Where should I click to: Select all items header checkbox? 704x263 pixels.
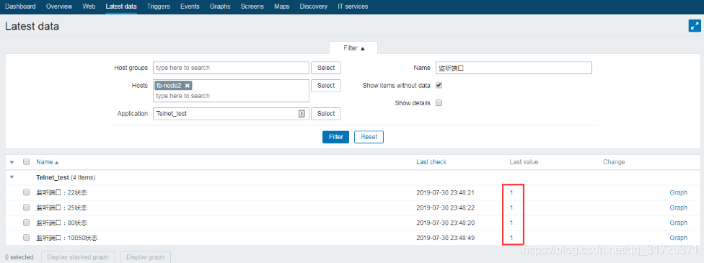click(26, 162)
